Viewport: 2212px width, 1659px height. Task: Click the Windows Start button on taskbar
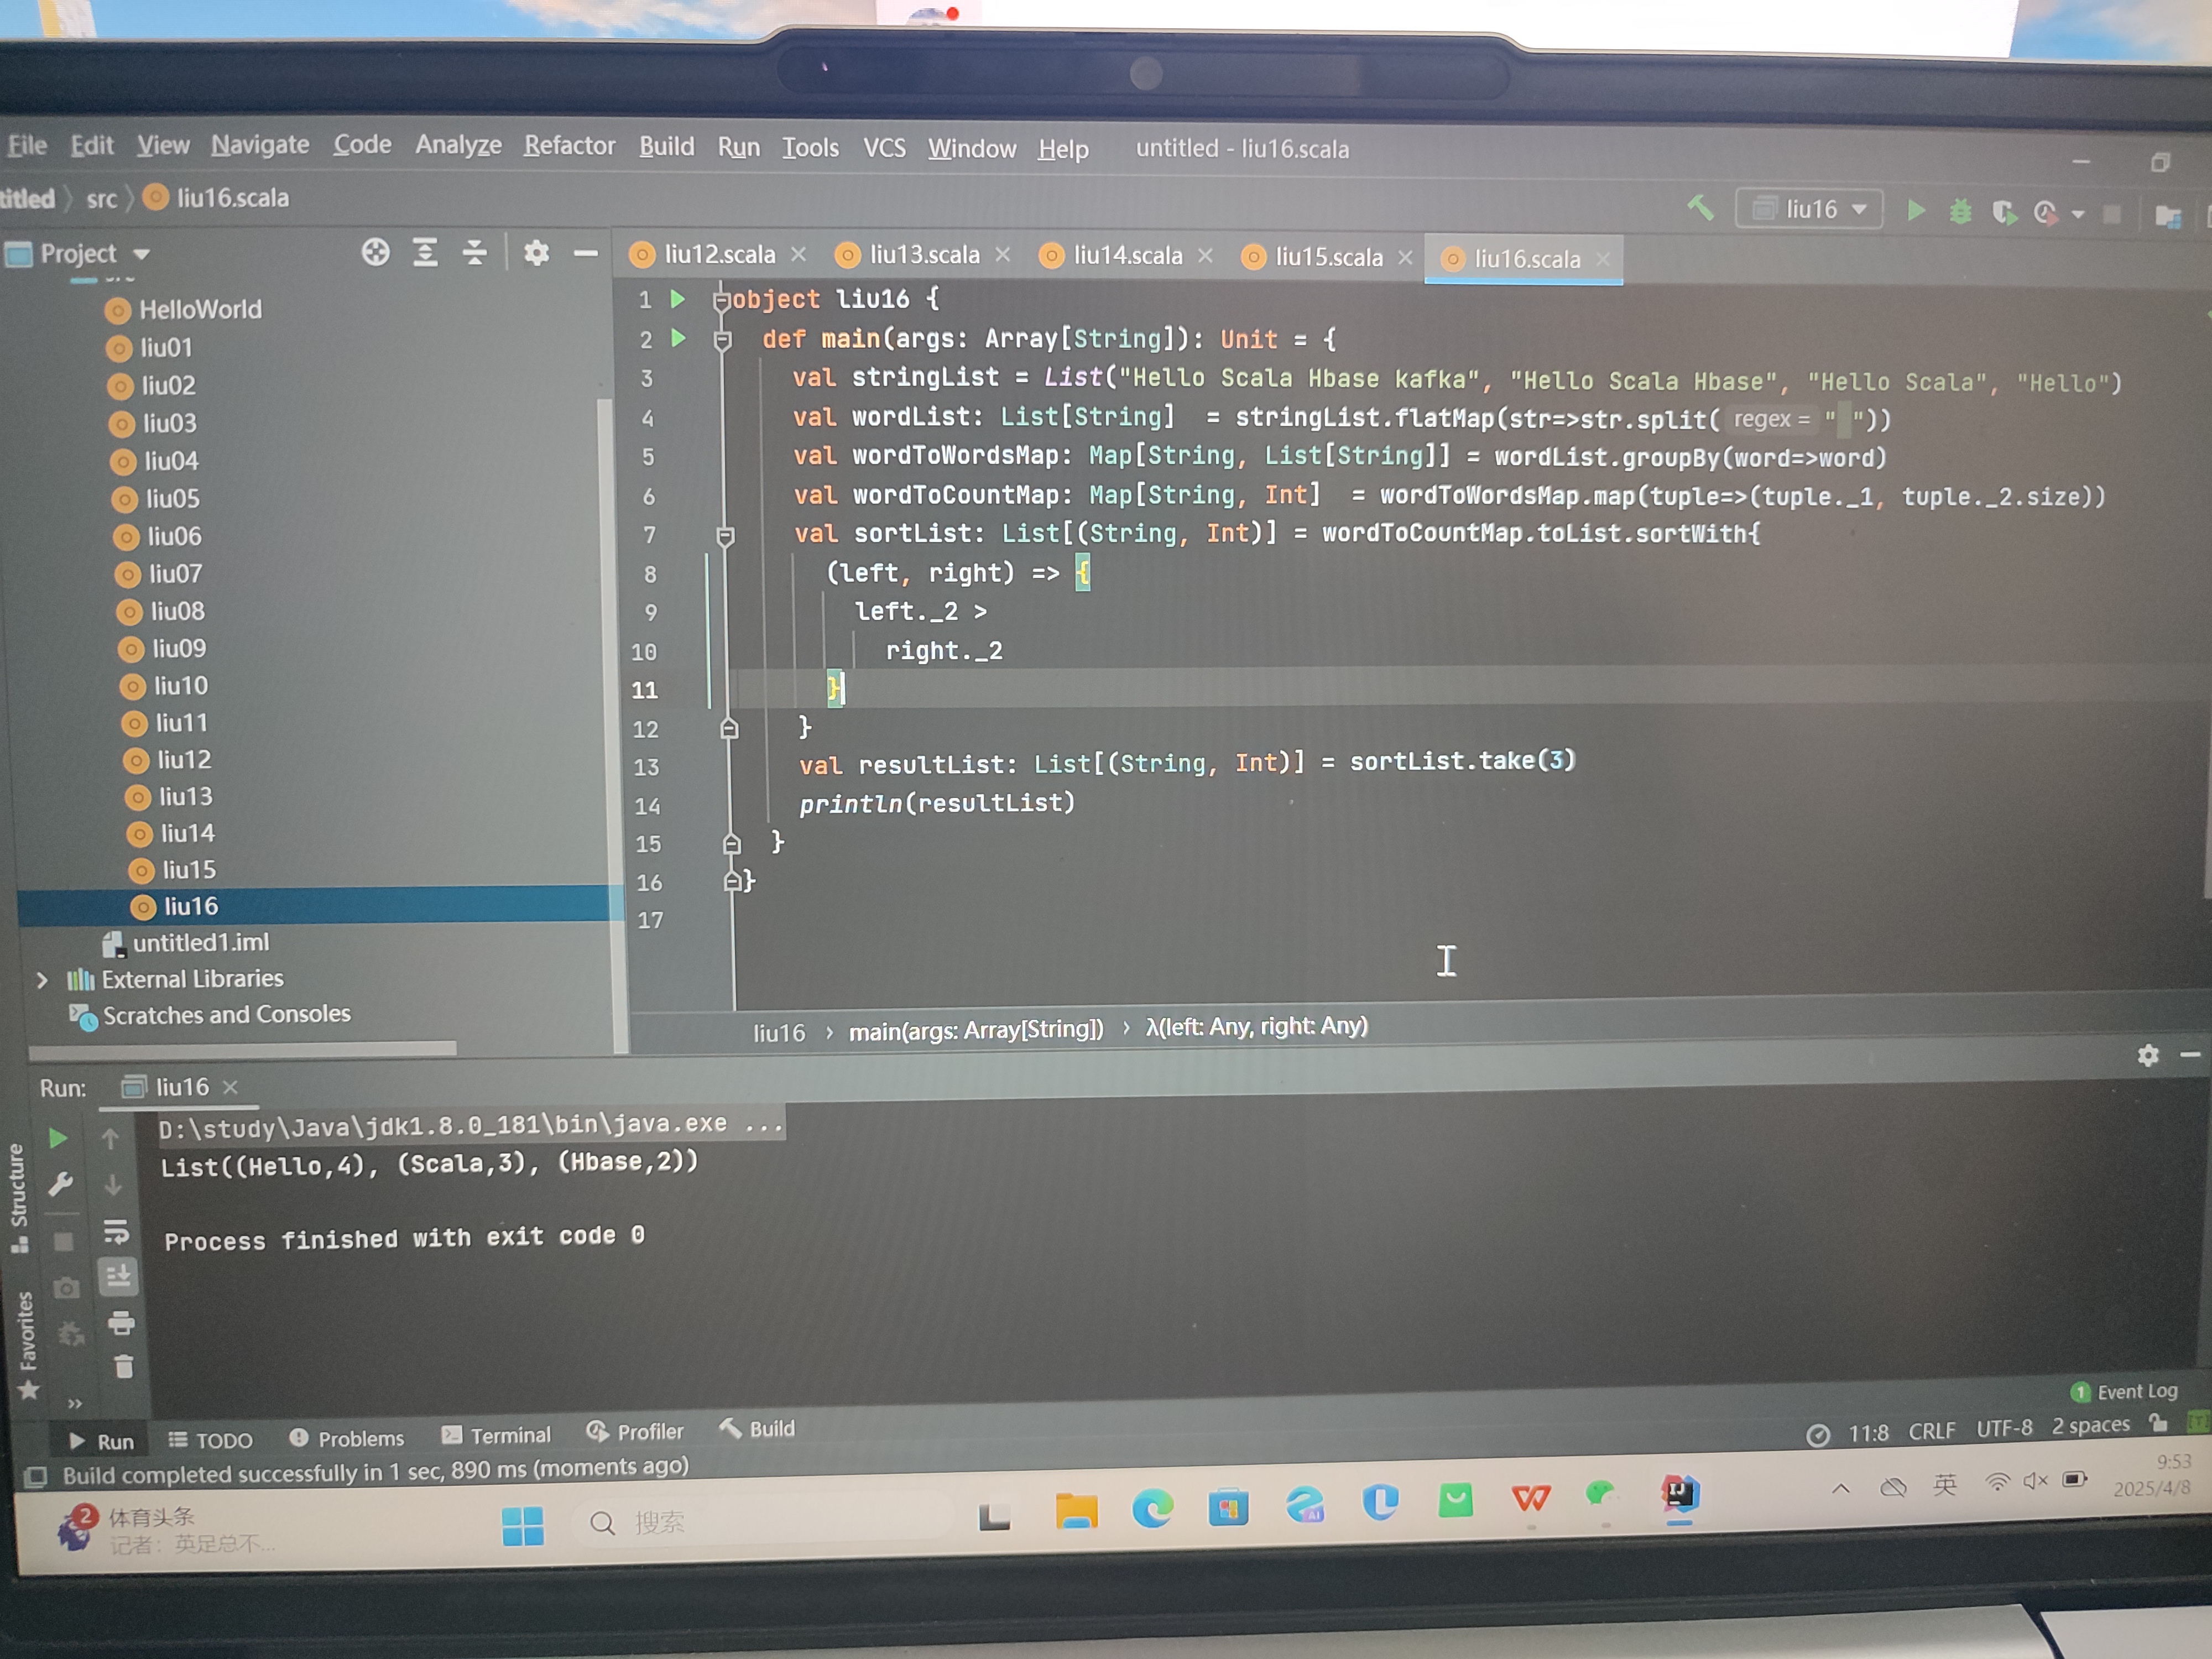pyautogui.click(x=522, y=1526)
